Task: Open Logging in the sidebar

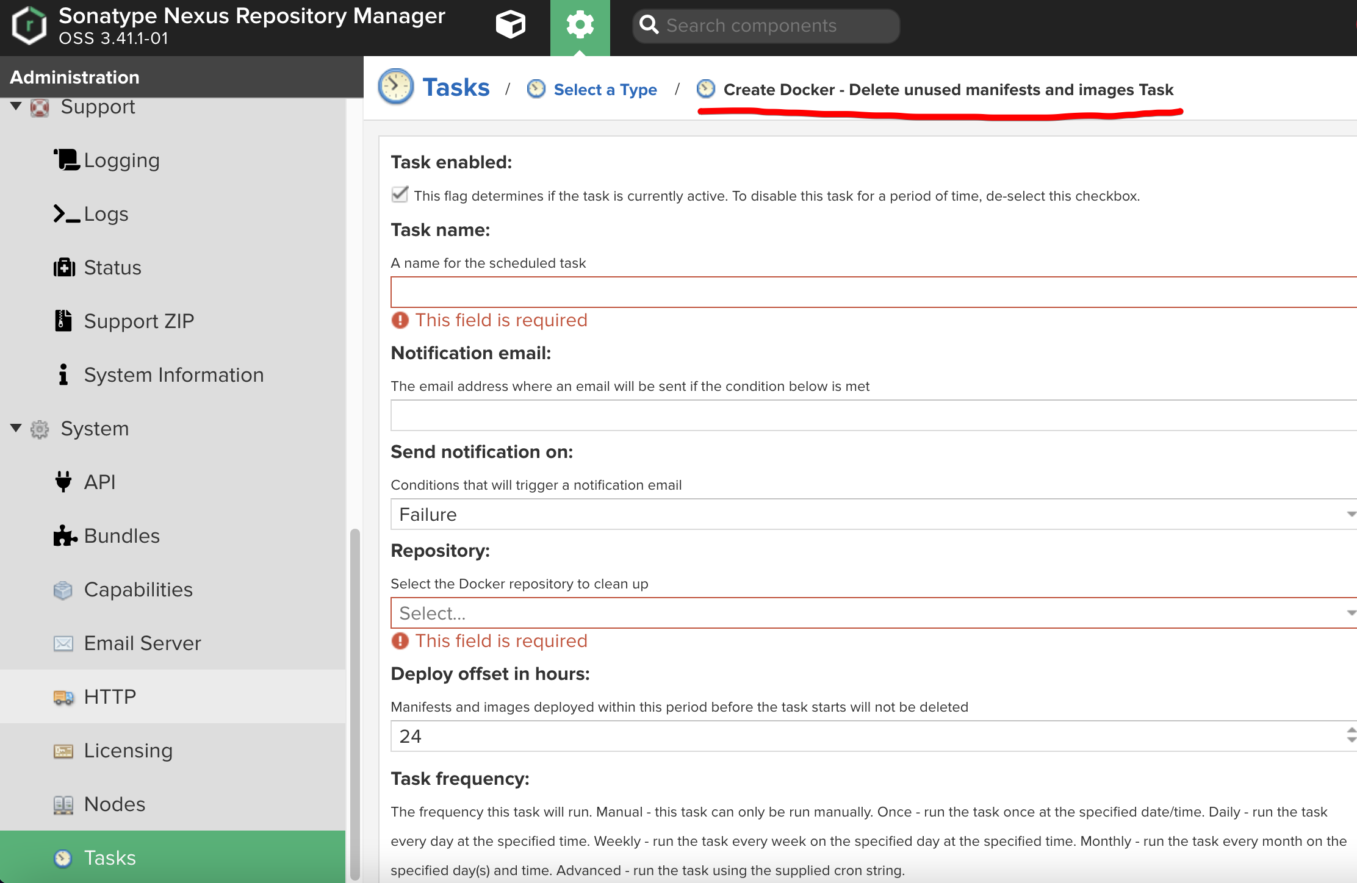Action: (173, 160)
